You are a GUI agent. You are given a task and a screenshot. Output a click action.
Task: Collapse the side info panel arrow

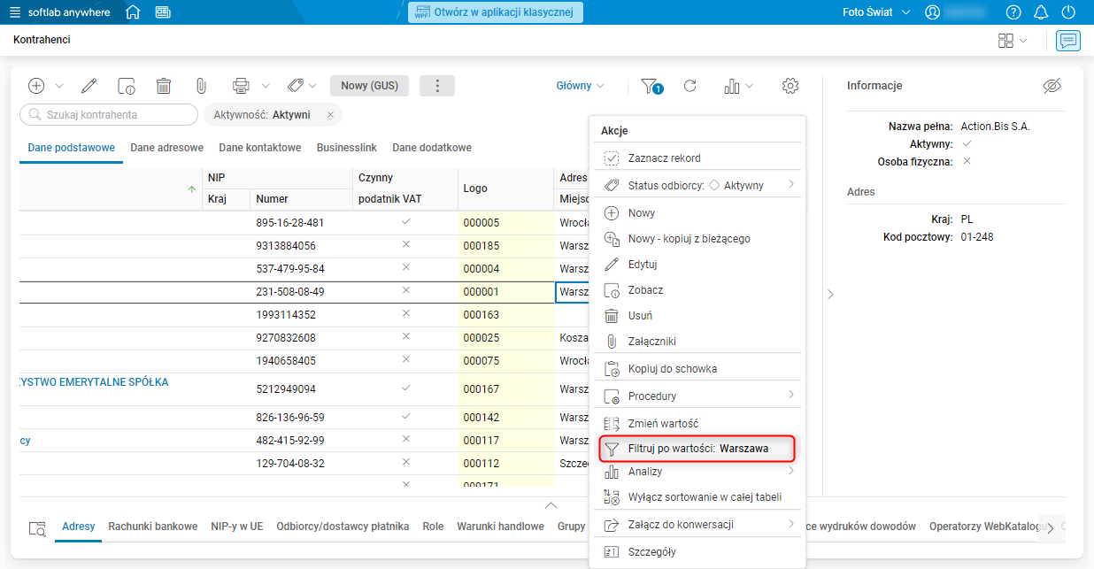point(830,295)
